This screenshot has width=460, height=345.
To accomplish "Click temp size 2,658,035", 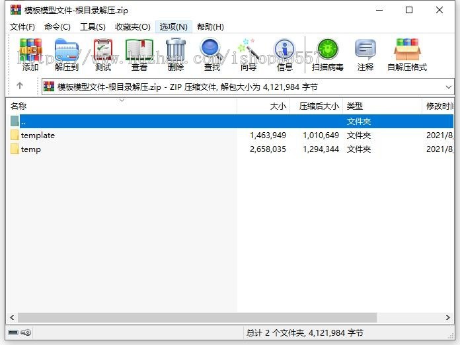I will coord(268,149).
